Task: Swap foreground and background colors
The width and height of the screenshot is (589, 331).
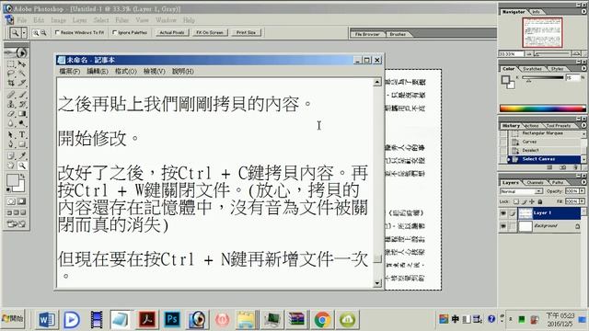Action: 23,176
